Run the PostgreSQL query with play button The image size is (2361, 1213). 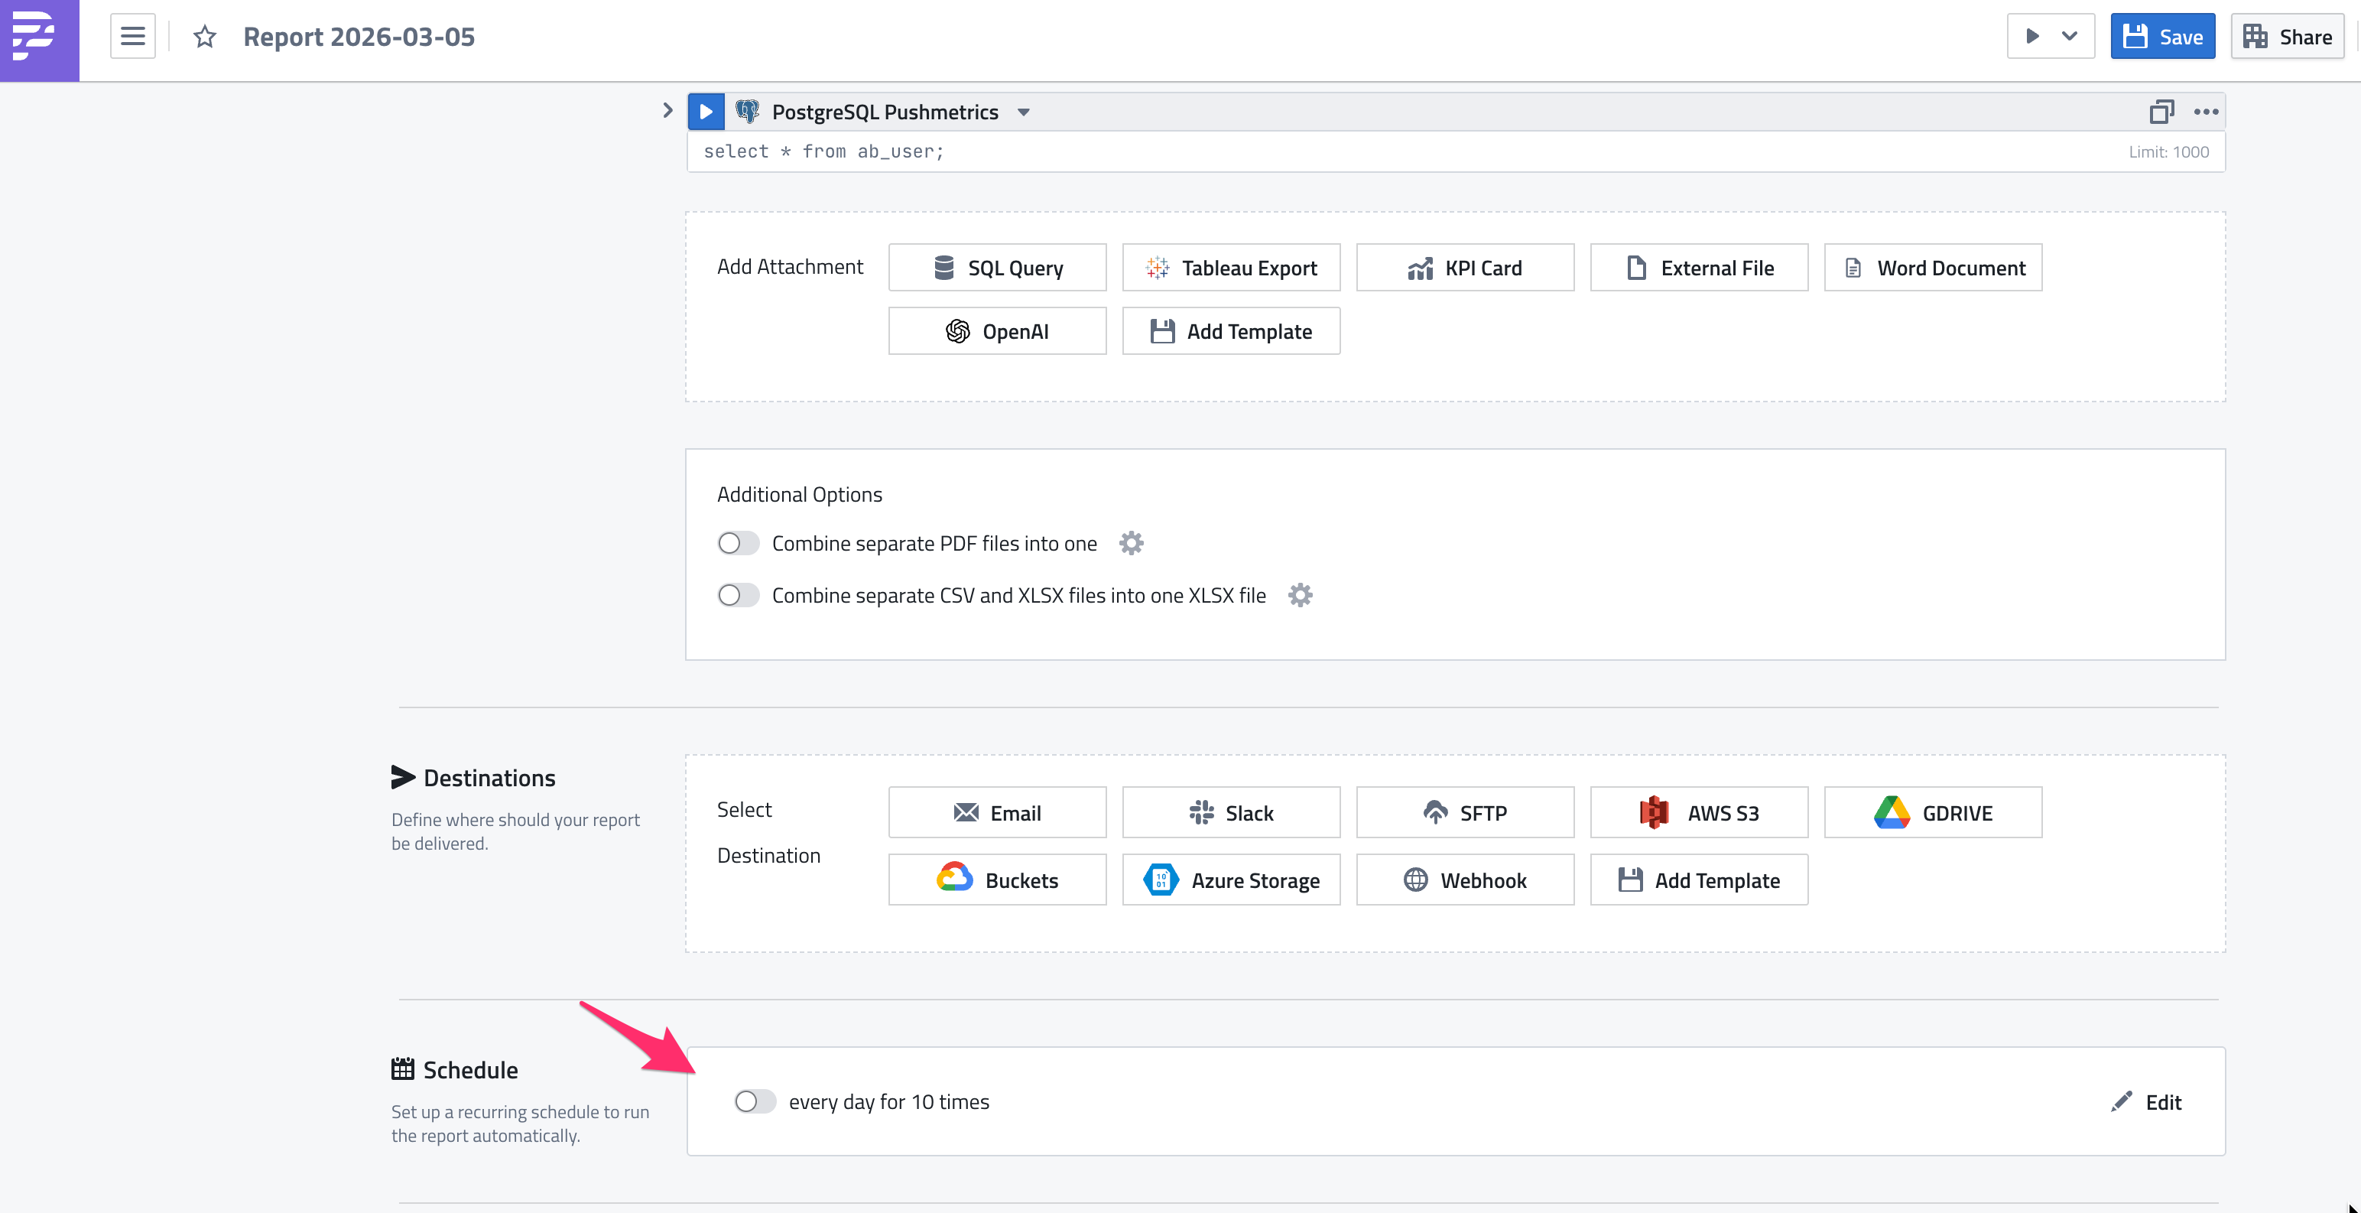tap(706, 111)
